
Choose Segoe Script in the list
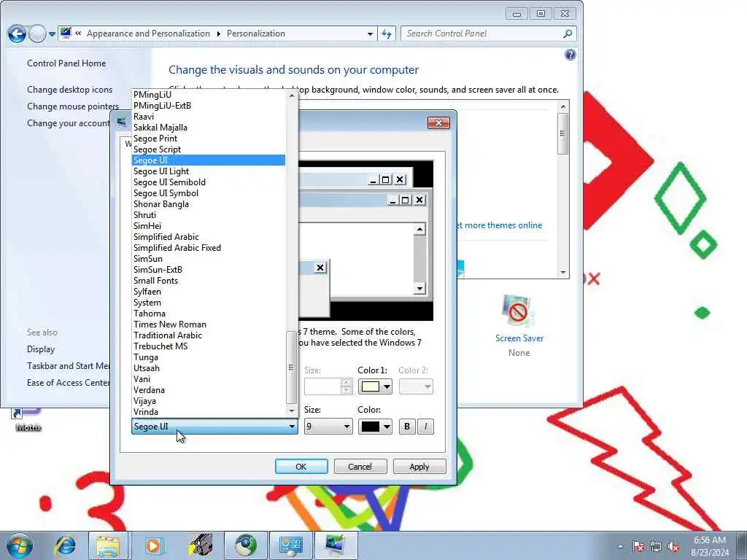209,149
